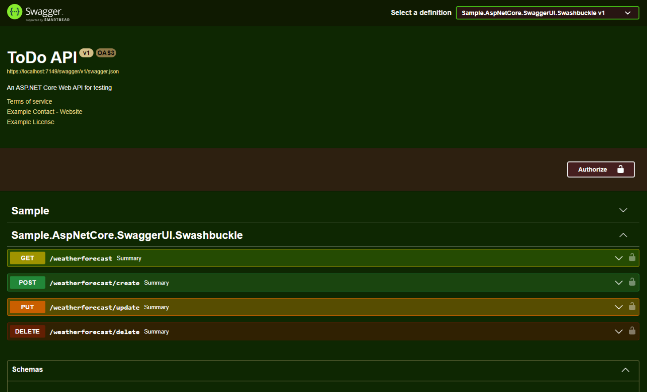Click the lock icon on PUT /weatherforecast/update
This screenshot has width=647, height=392.
pos(632,306)
